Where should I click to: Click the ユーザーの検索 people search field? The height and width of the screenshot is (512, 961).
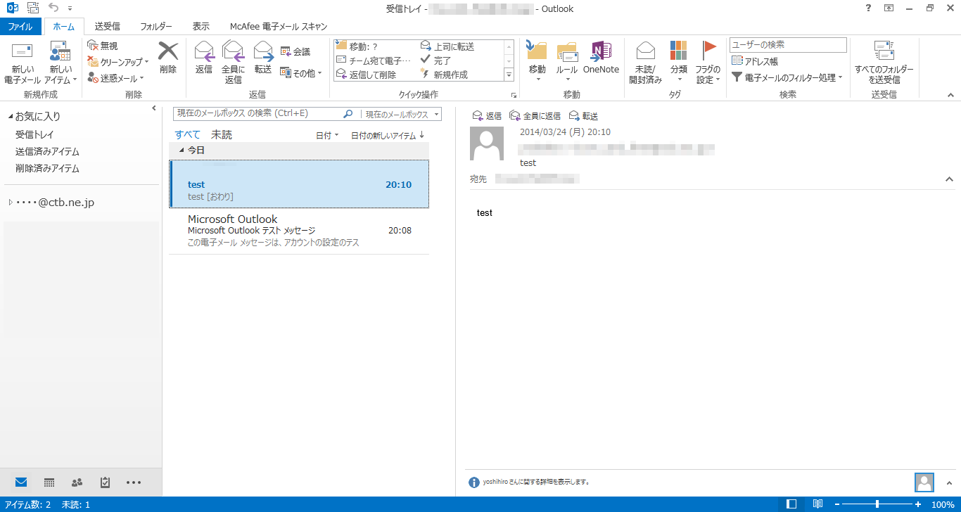(x=788, y=45)
